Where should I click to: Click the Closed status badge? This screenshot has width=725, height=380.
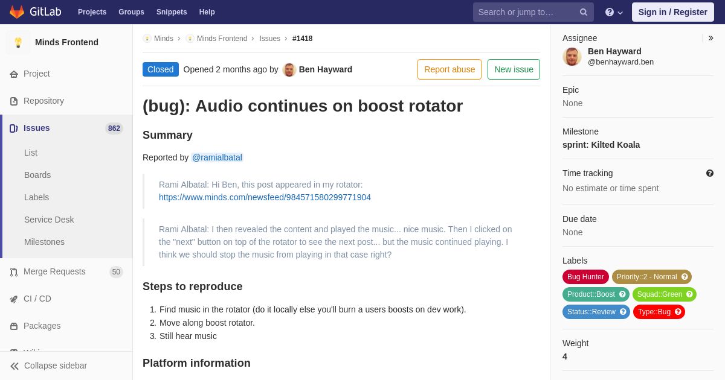[x=161, y=69]
